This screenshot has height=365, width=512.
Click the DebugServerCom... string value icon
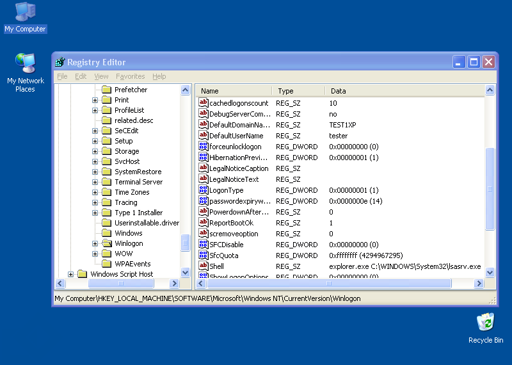coord(203,114)
